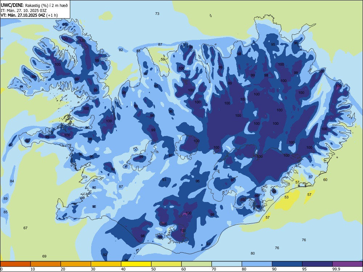
Task: Click the '84' humidity value
Action: pos(12,181)
